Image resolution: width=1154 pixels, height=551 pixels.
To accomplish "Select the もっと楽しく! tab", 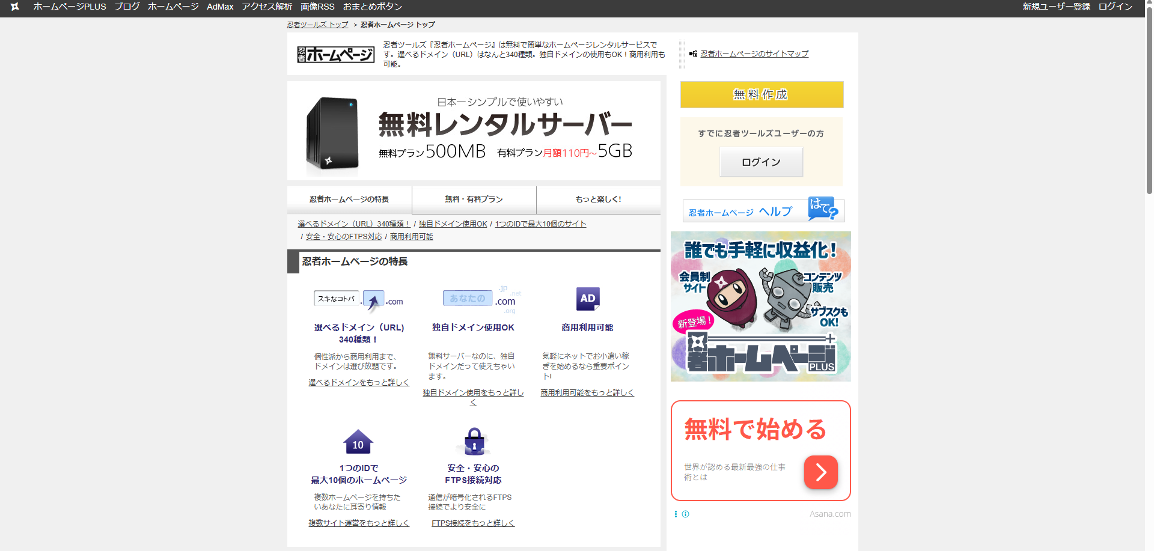I will (598, 199).
